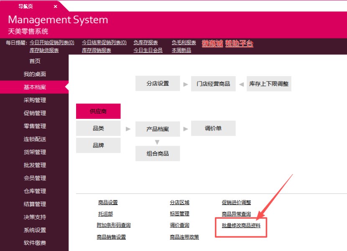Image resolution: width=347 pixels, height=251 pixels.
Task: Open the 分店区域 link
Action: pyautogui.click(x=180, y=202)
